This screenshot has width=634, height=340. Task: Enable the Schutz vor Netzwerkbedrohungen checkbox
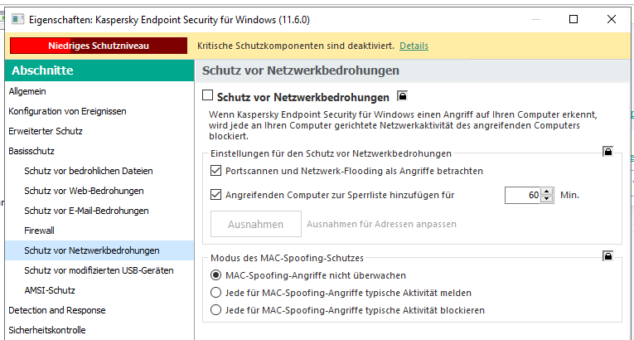coord(208,96)
